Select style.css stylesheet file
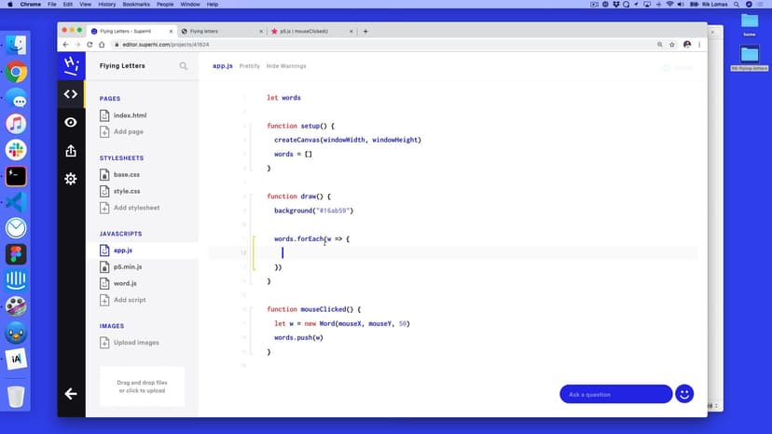This screenshot has width=772, height=434. tap(127, 191)
